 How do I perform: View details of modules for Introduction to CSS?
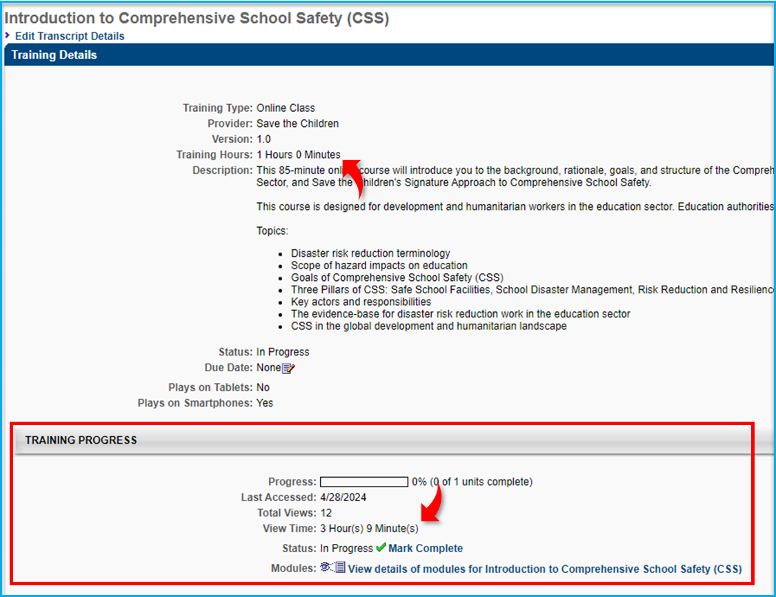545,569
